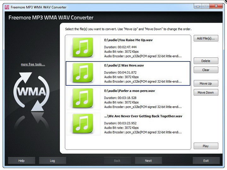Open the more free tools... link
The width and height of the screenshot is (227, 170).
coord(33,64)
